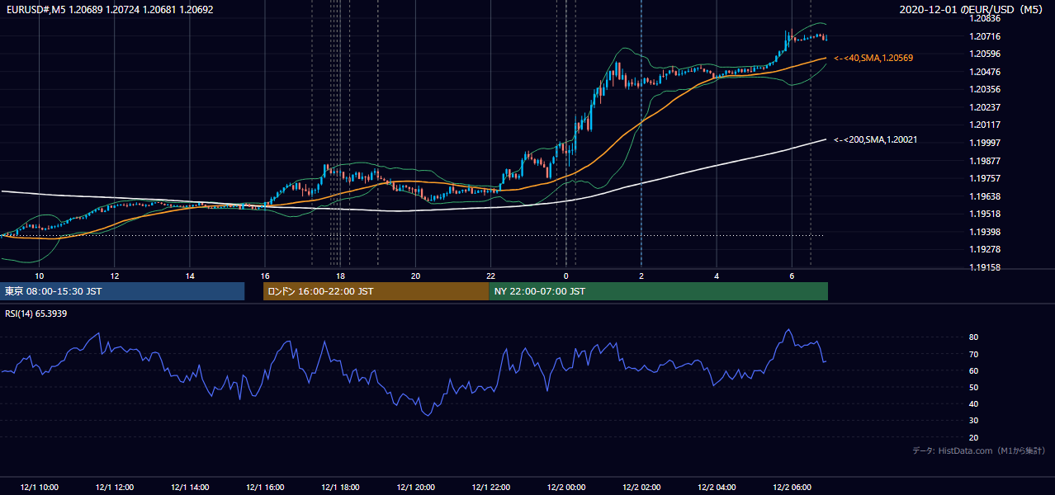Click hour tick 4 under price chart
The width and height of the screenshot is (1055, 495).
tap(717, 276)
